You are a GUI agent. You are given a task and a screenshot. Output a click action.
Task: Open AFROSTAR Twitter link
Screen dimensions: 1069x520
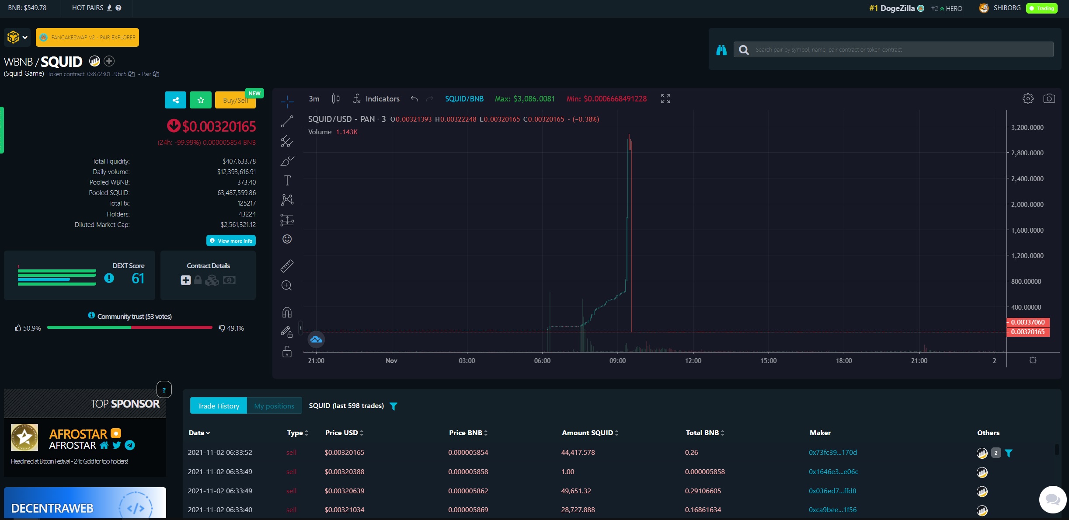[116, 445]
